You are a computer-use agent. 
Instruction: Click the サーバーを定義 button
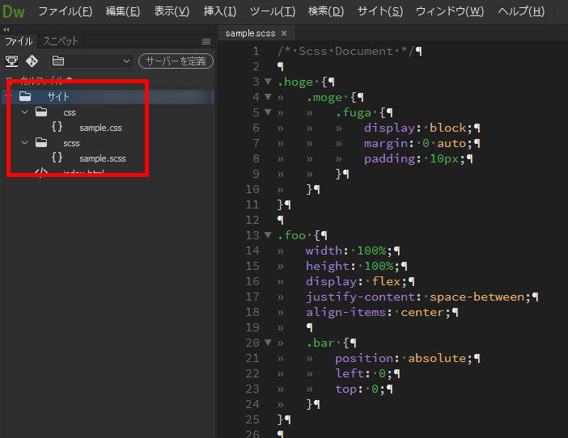(176, 61)
